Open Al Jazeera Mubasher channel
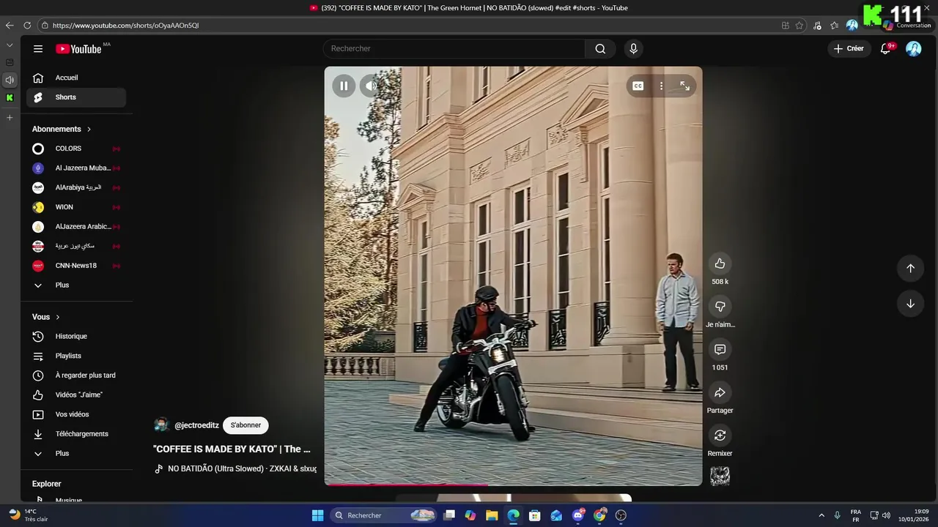Screen dimensions: 938x527 (76, 168)
